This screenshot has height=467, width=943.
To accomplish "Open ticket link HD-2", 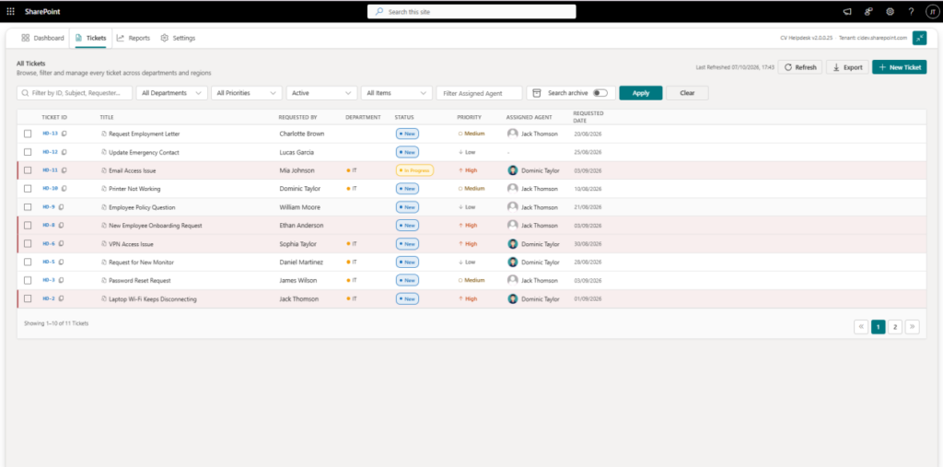I will click(49, 298).
